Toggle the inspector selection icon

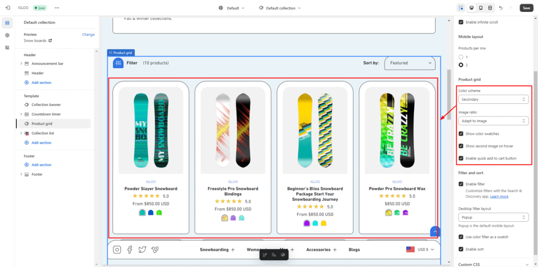coord(461,8)
